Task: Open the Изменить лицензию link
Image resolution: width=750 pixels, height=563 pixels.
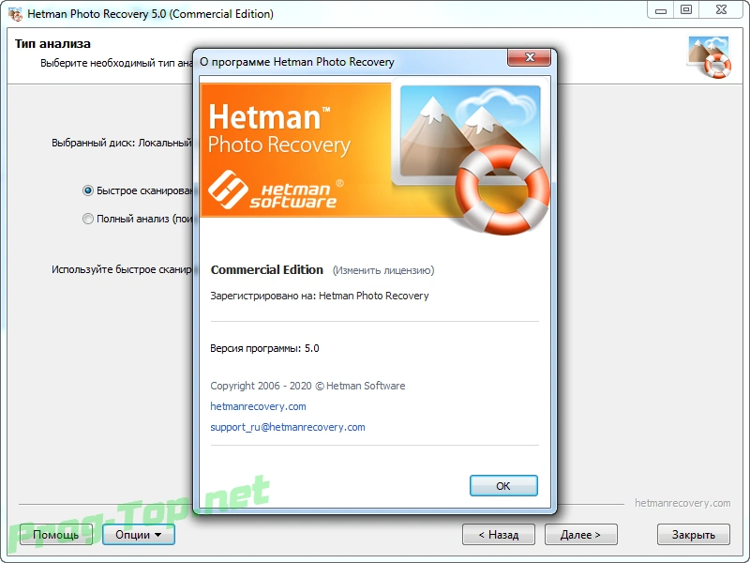Action: pyautogui.click(x=383, y=270)
